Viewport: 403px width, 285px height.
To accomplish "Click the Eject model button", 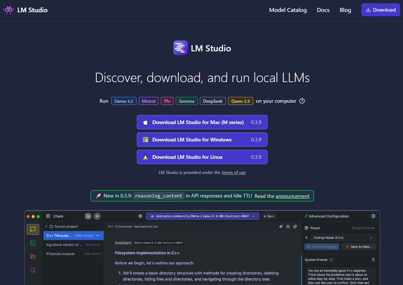I will [x=269, y=216].
